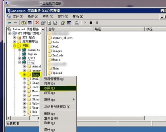
Task: Click the list pane horizontal scrollbar
Action: click(x=111, y=118)
